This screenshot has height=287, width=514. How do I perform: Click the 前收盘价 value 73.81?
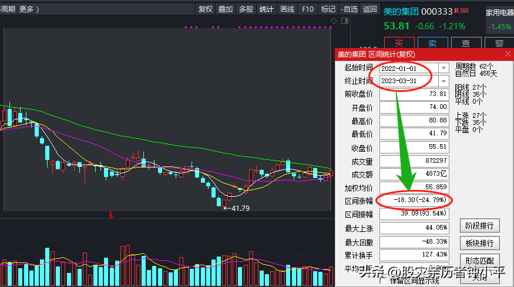pyautogui.click(x=414, y=94)
